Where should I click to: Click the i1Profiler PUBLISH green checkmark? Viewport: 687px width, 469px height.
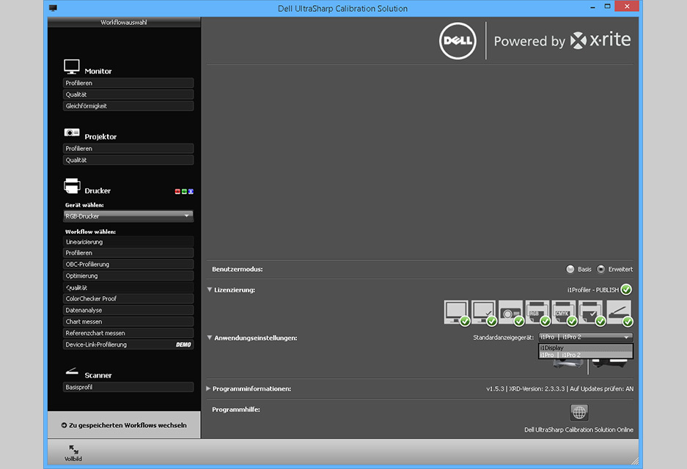[x=627, y=289]
